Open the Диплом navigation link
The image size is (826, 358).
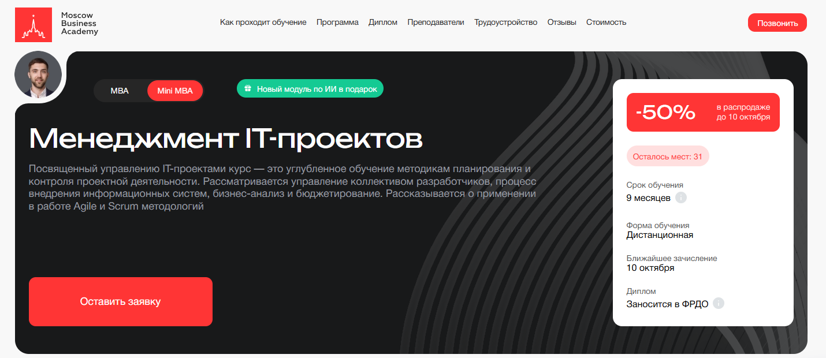tap(383, 23)
